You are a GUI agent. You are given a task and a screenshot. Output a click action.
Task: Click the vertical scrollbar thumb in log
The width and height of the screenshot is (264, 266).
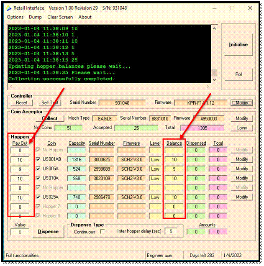pos(214,73)
